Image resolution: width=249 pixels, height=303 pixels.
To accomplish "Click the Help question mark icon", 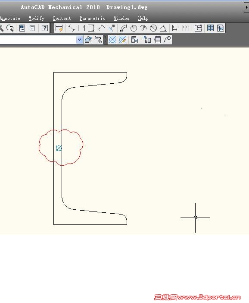I will (x=44, y=28).
